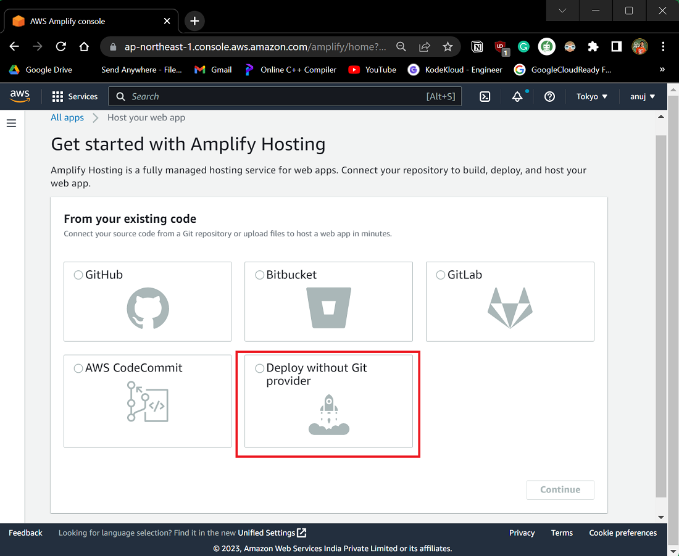Image resolution: width=679 pixels, height=556 pixels.
Task: Reload the current page
Action: coord(61,46)
